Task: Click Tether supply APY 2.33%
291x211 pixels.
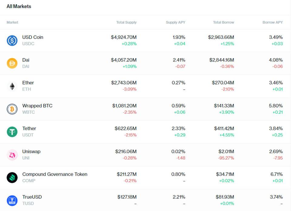Action: [x=179, y=128]
